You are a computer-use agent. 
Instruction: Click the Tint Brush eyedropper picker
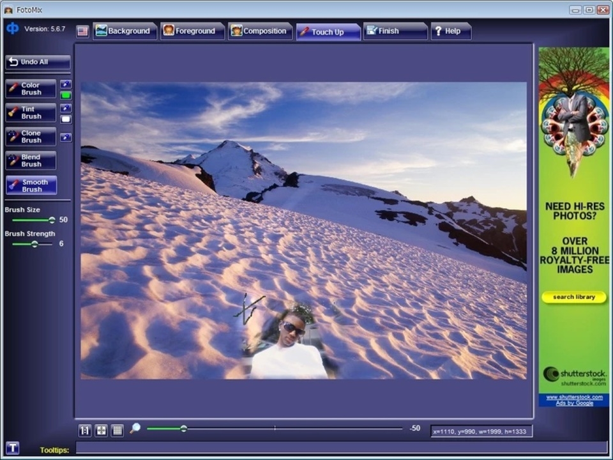click(66, 108)
